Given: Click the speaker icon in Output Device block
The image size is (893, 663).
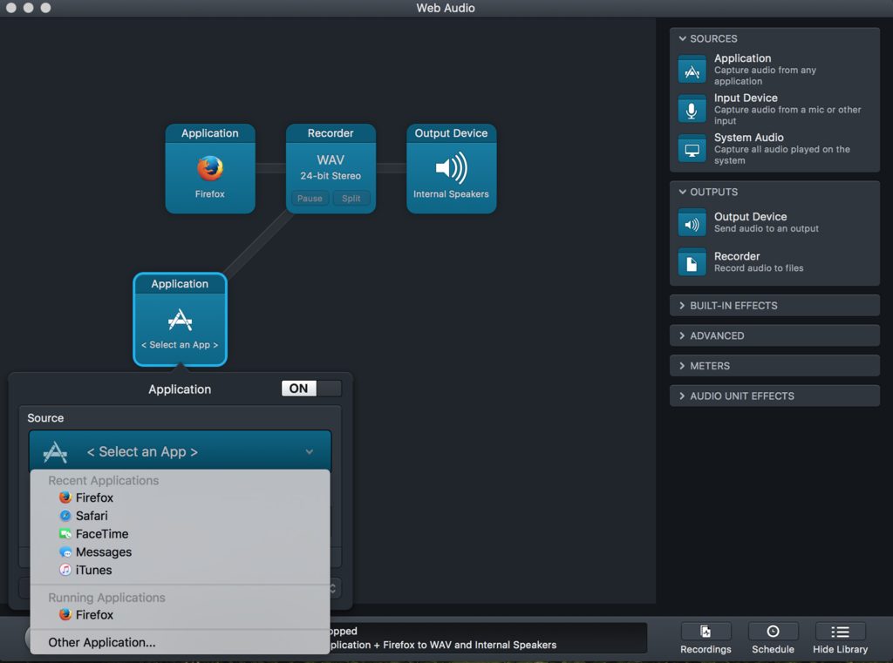Looking at the screenshot, I should pos(451,168).
